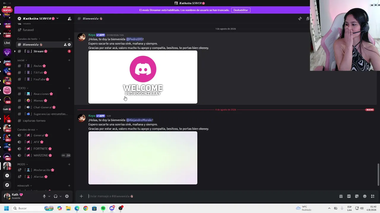
Task: Add channel to Canales de texto category
Action: [x=69, y=39]
